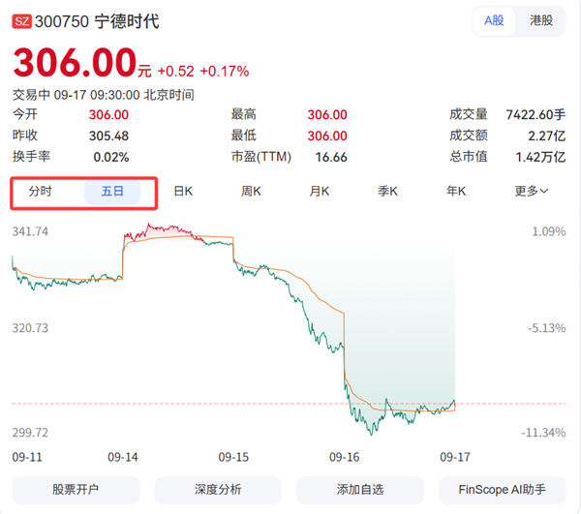Click 市盈(TTM) value 16.66
581x514 pixels.
tap(331, 157)
